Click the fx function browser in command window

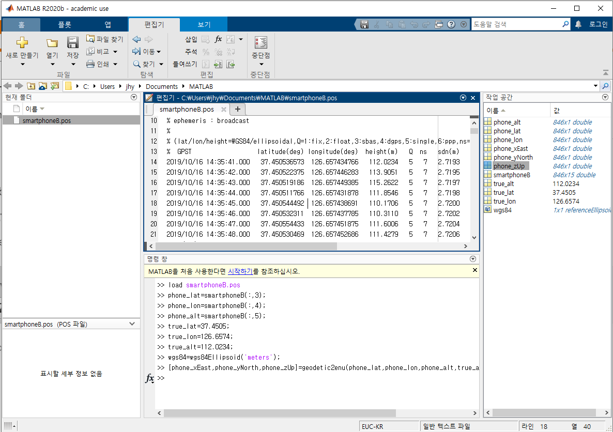pyautogui.click(x=150, y=378)
